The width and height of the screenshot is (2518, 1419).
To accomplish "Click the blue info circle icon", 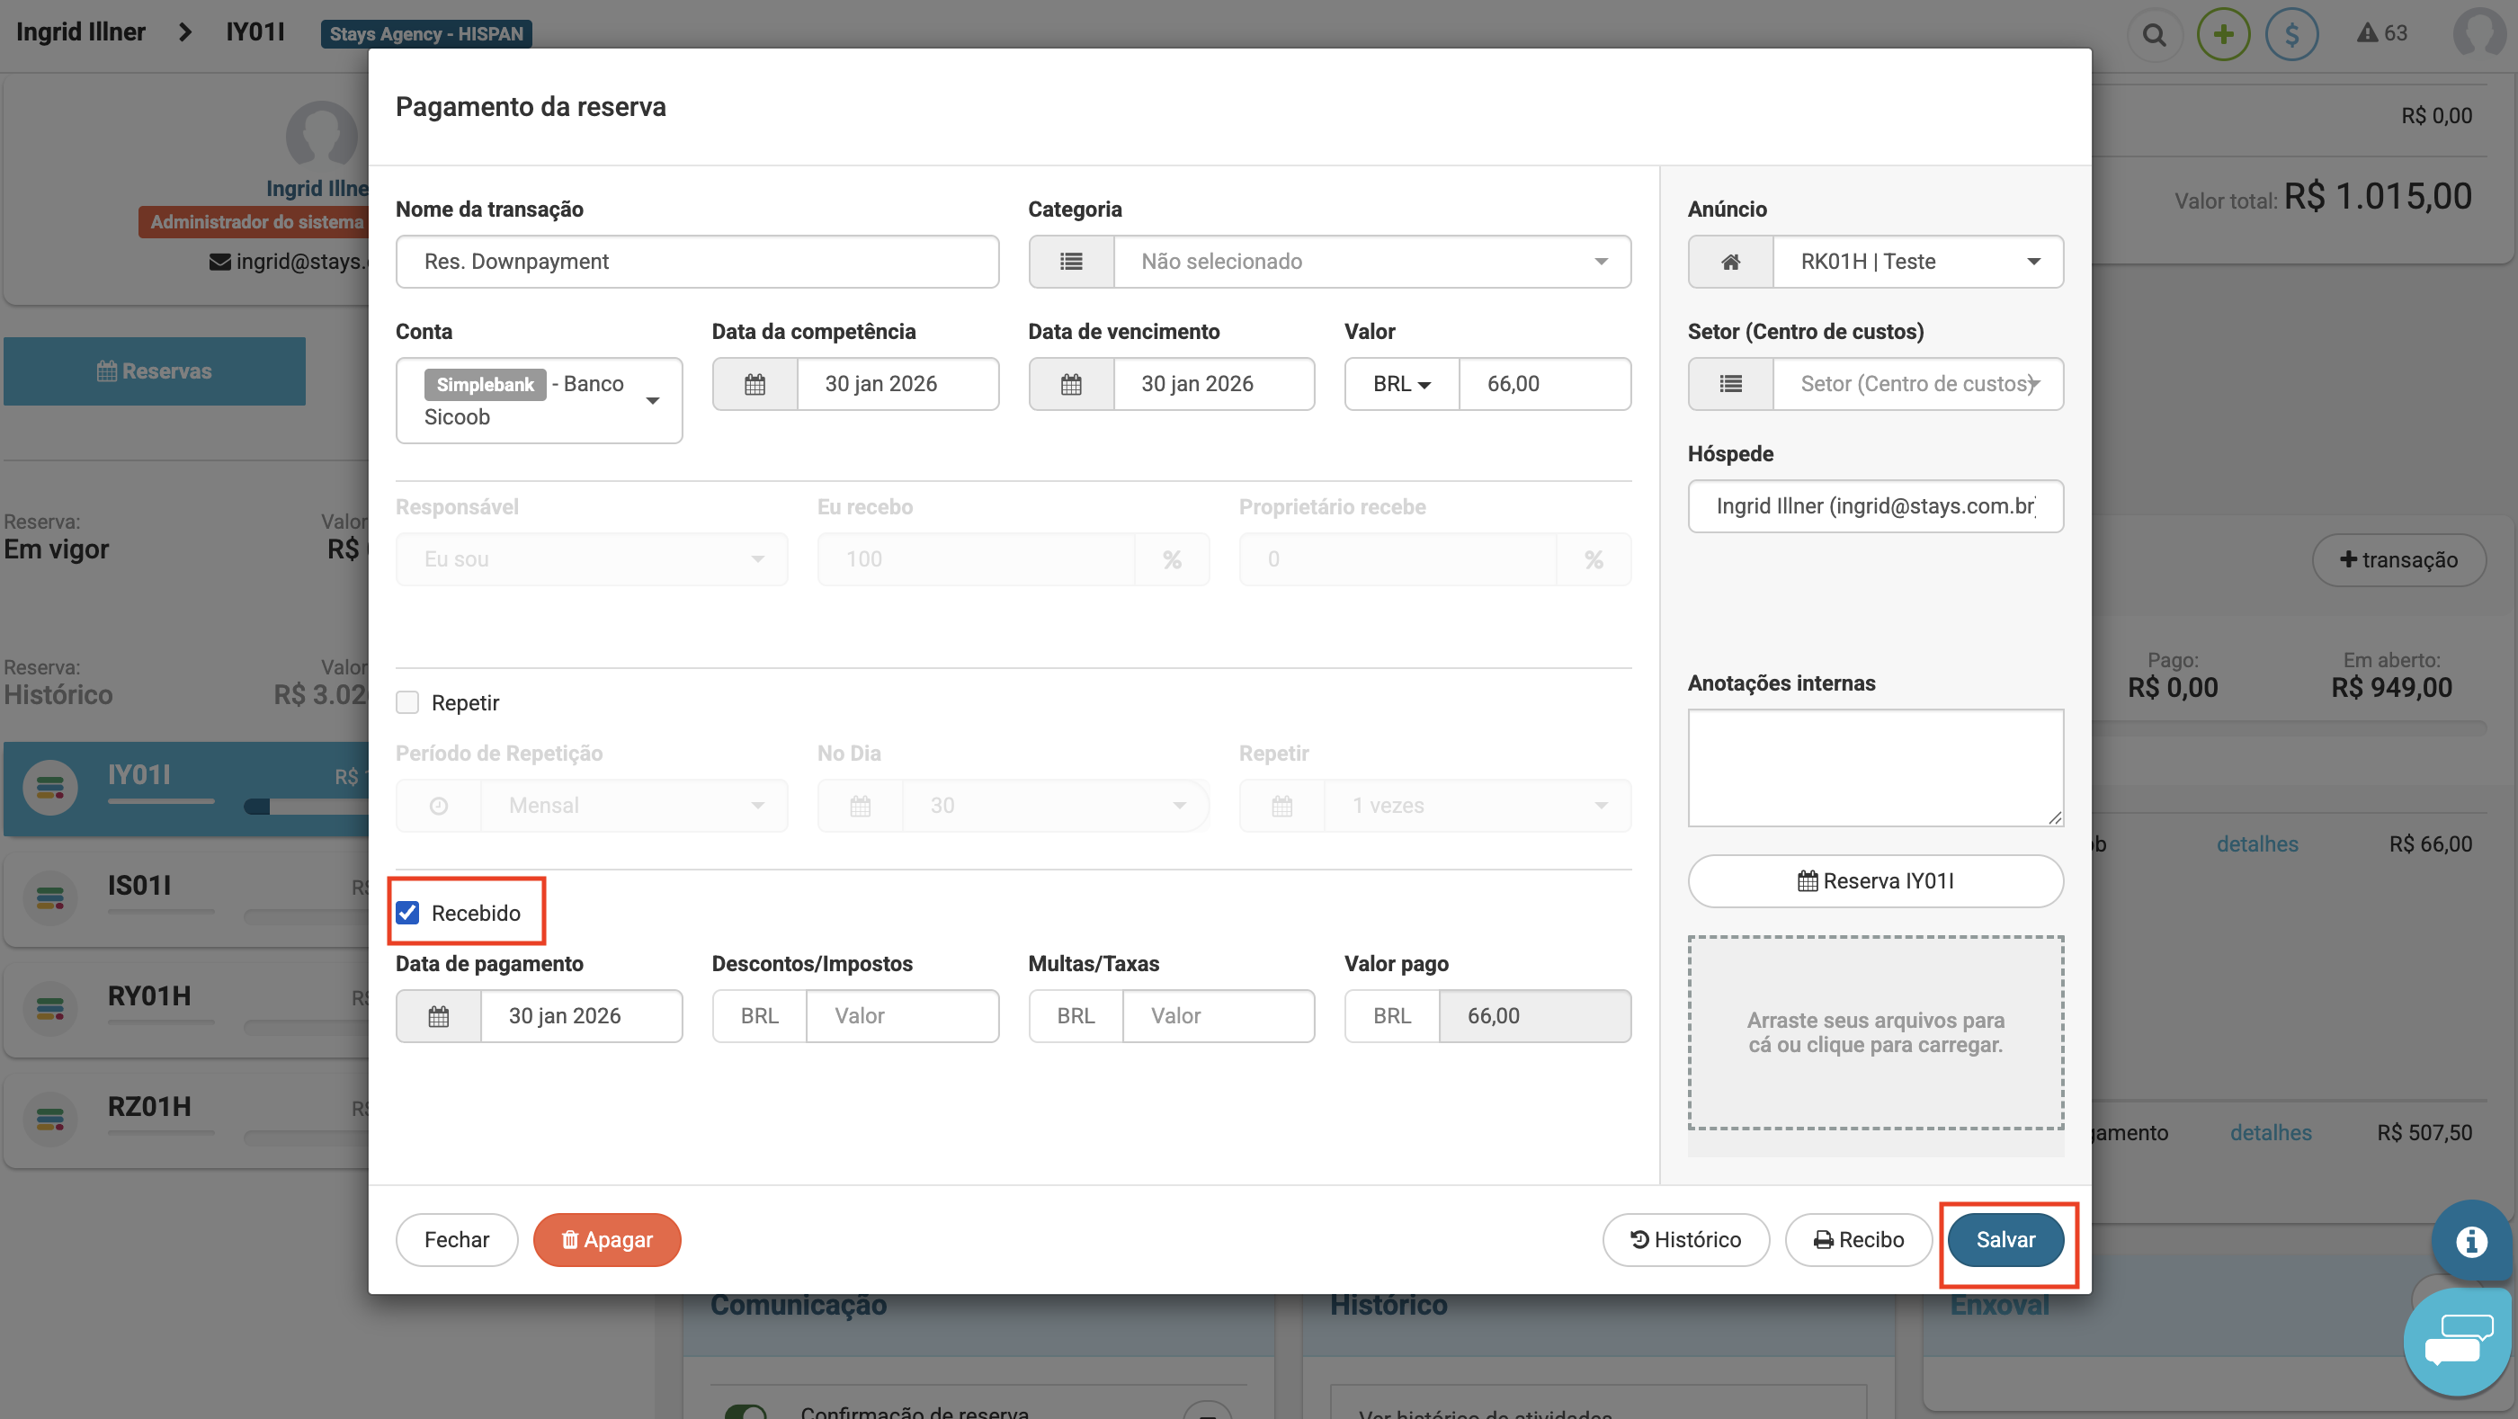I will tap(2471, 1241).
